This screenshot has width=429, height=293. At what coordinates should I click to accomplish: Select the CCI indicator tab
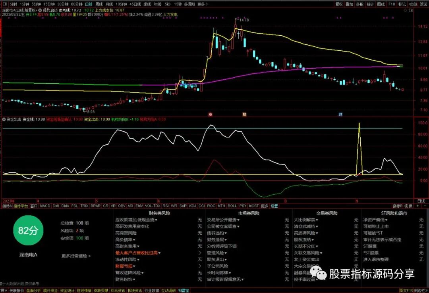(x=202, y=206)
